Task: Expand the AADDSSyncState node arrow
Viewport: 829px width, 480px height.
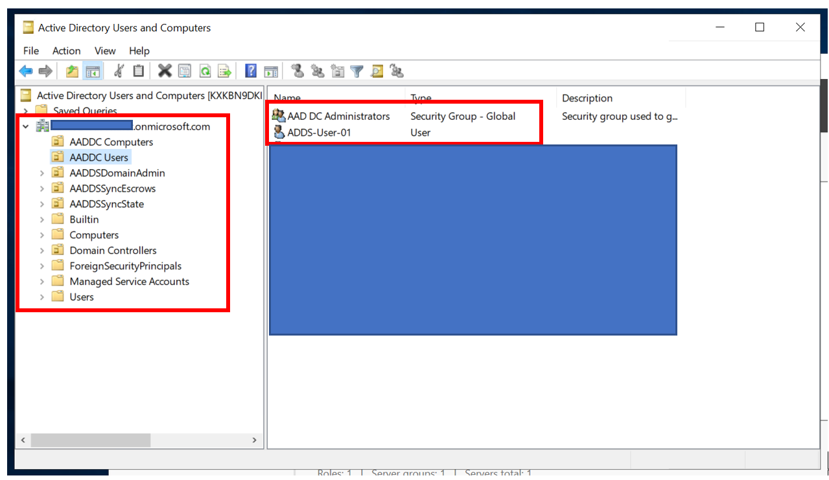Action: coord(42,204)
